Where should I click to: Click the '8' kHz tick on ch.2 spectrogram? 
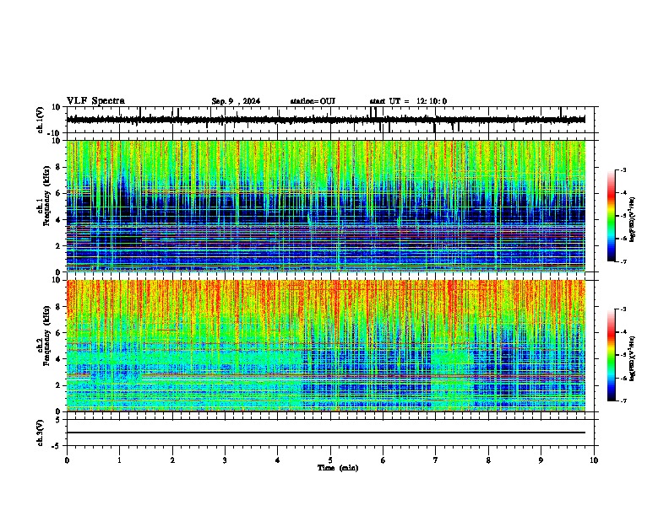click(x=58, y=307)
